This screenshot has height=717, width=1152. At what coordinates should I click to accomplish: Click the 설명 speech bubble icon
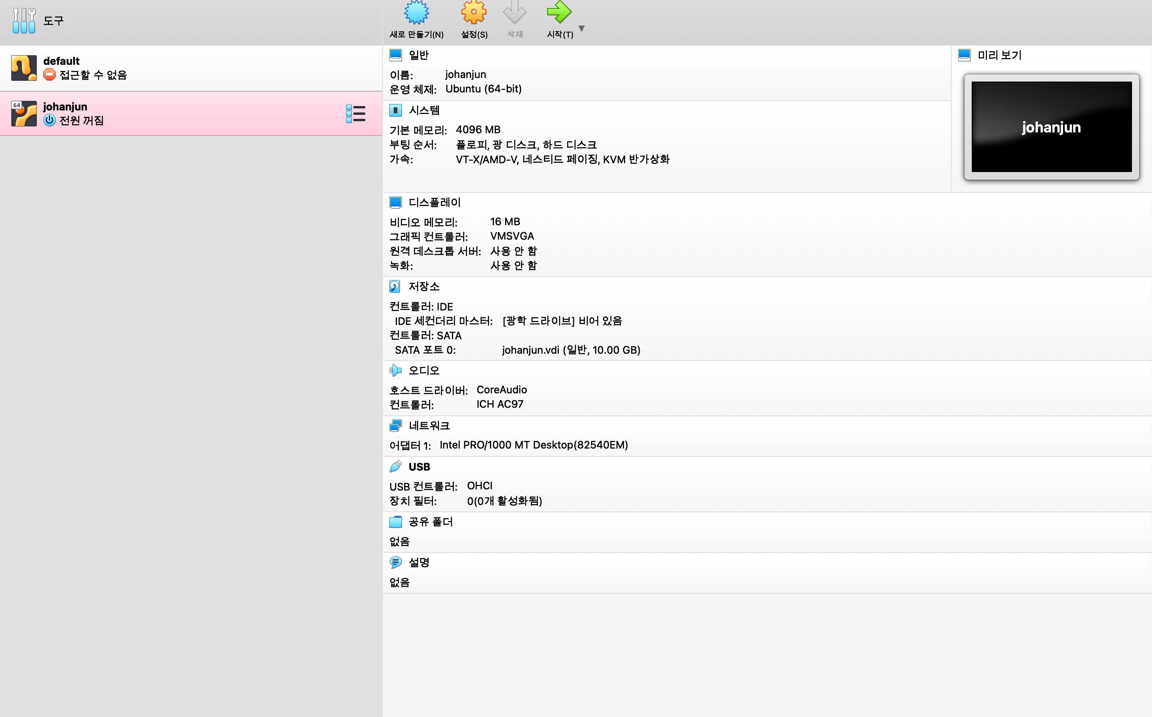[395, 563]
